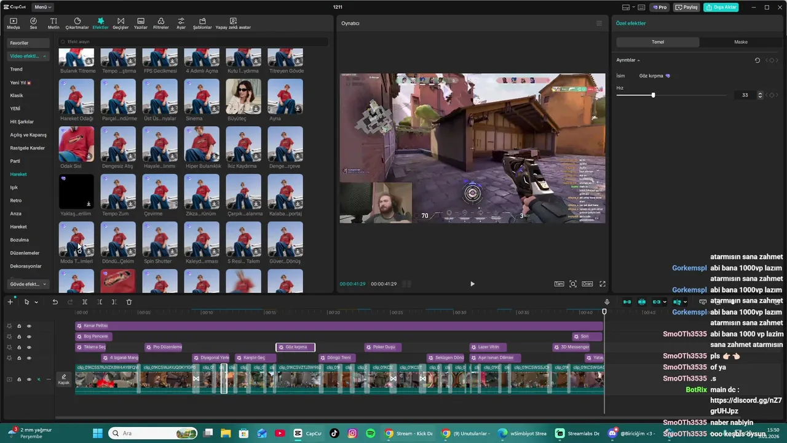Open the Yapay zekâ avatar panel
The height and width of the screenshot is (443, 787).
(x=233, y=23)
